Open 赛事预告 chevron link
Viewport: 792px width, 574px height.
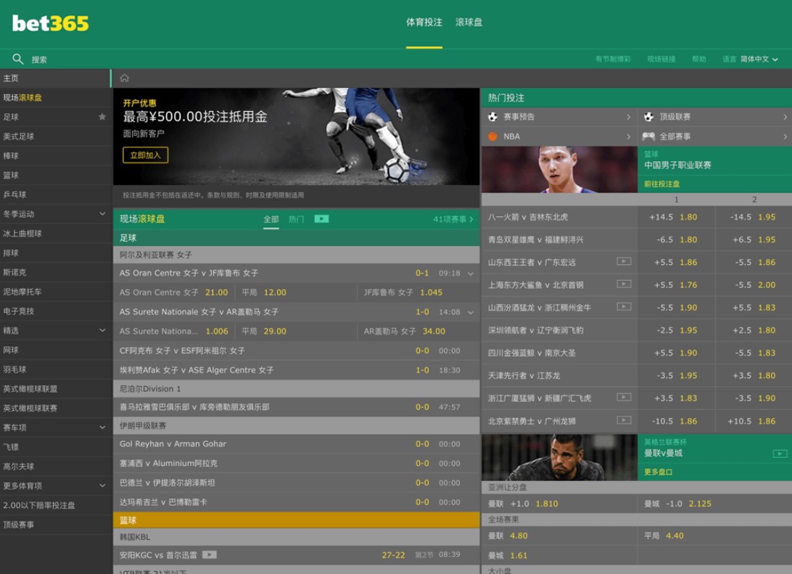pyautogui.click(x=628, y=117)
